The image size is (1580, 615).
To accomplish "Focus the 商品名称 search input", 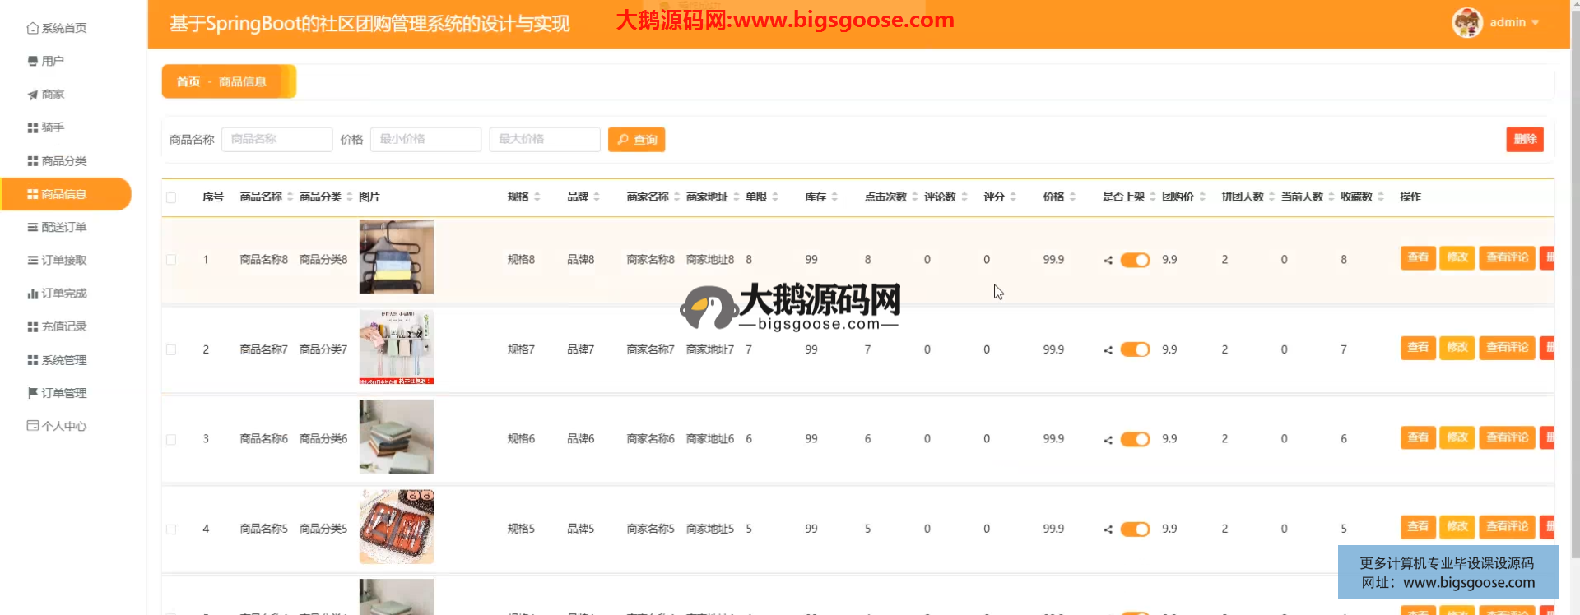I will tap(276, 140).
